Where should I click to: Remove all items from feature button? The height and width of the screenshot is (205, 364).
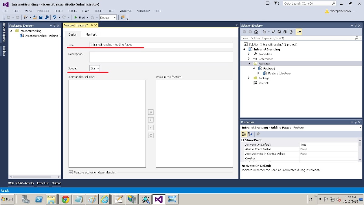151,135
